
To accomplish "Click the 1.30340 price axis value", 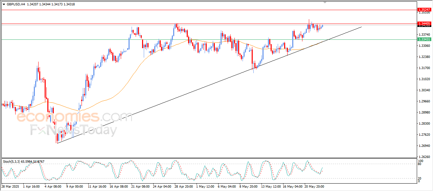I will click(424, 90).
